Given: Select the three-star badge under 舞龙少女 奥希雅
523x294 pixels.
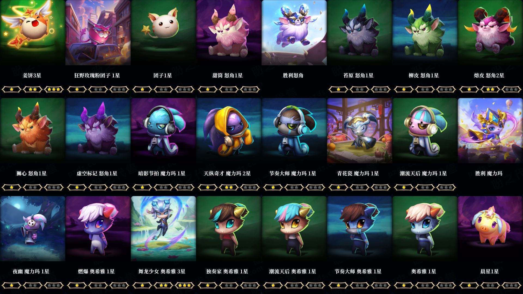Looking at the screenshot, I should coord(185,285).
